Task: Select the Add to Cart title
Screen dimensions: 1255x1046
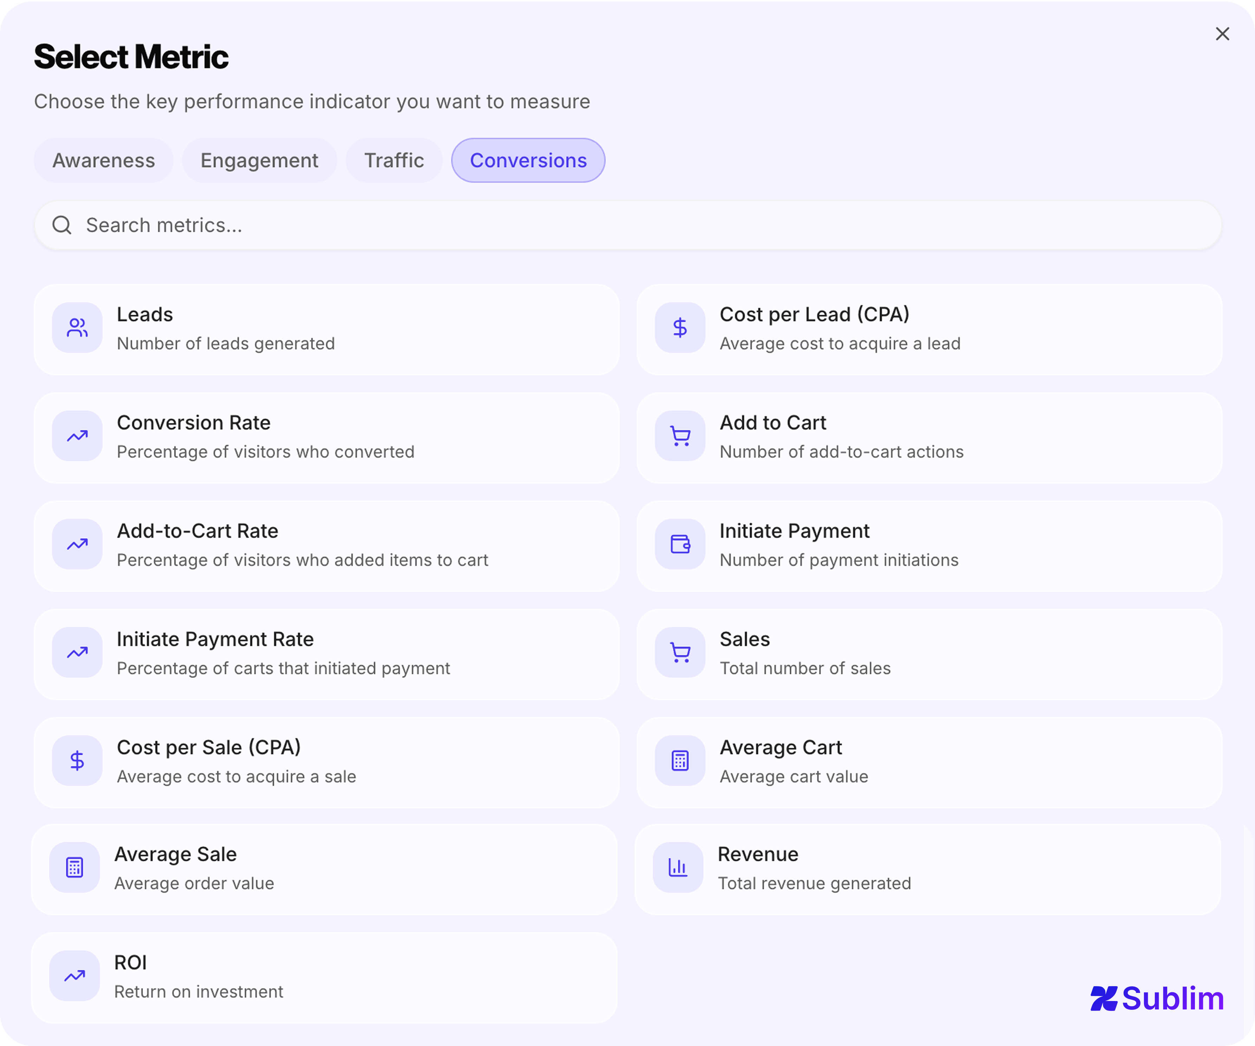Action: pyautogui.click(x=773, y=422)
